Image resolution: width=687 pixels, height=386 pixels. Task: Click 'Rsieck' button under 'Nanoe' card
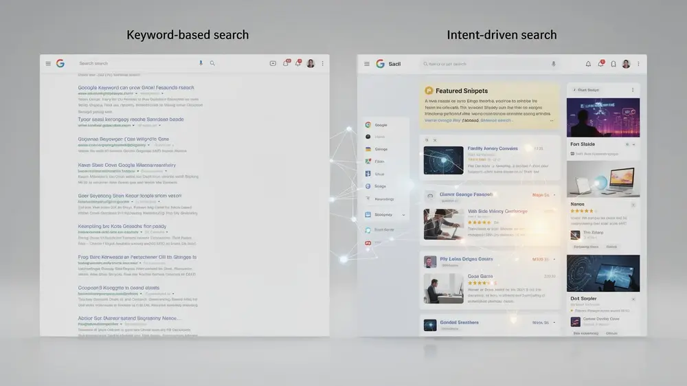pos(611,247)
